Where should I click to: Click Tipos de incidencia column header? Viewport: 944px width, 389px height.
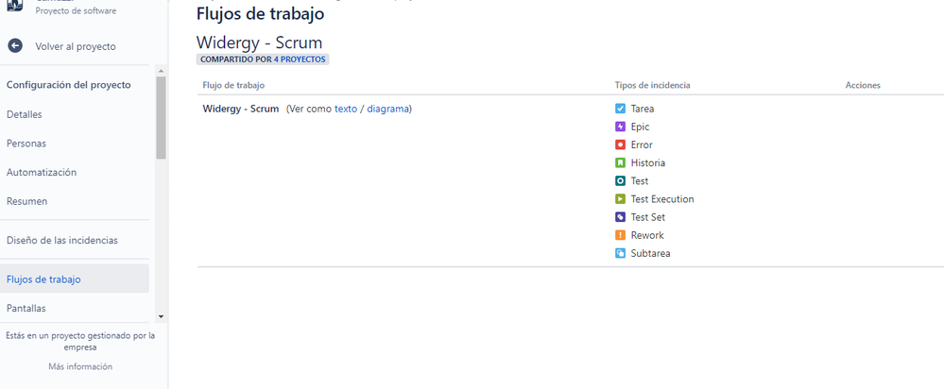tap(652, 85)
